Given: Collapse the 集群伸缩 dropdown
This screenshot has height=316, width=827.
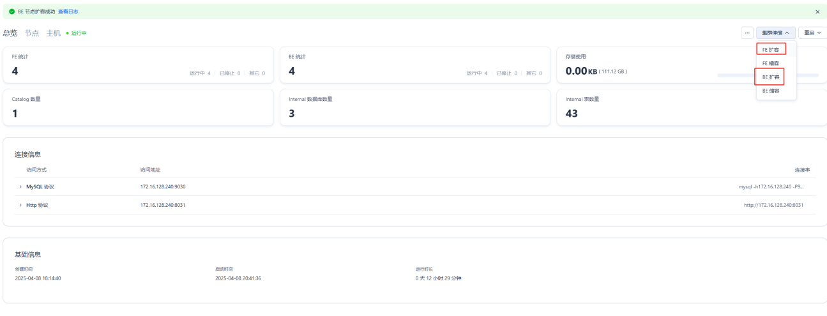Looking at the screenshot, I should 775,33.
